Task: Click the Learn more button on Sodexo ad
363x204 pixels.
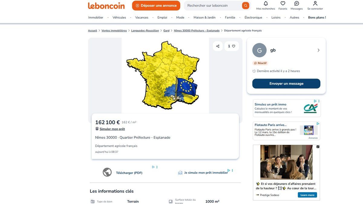Action: [307, 194]
